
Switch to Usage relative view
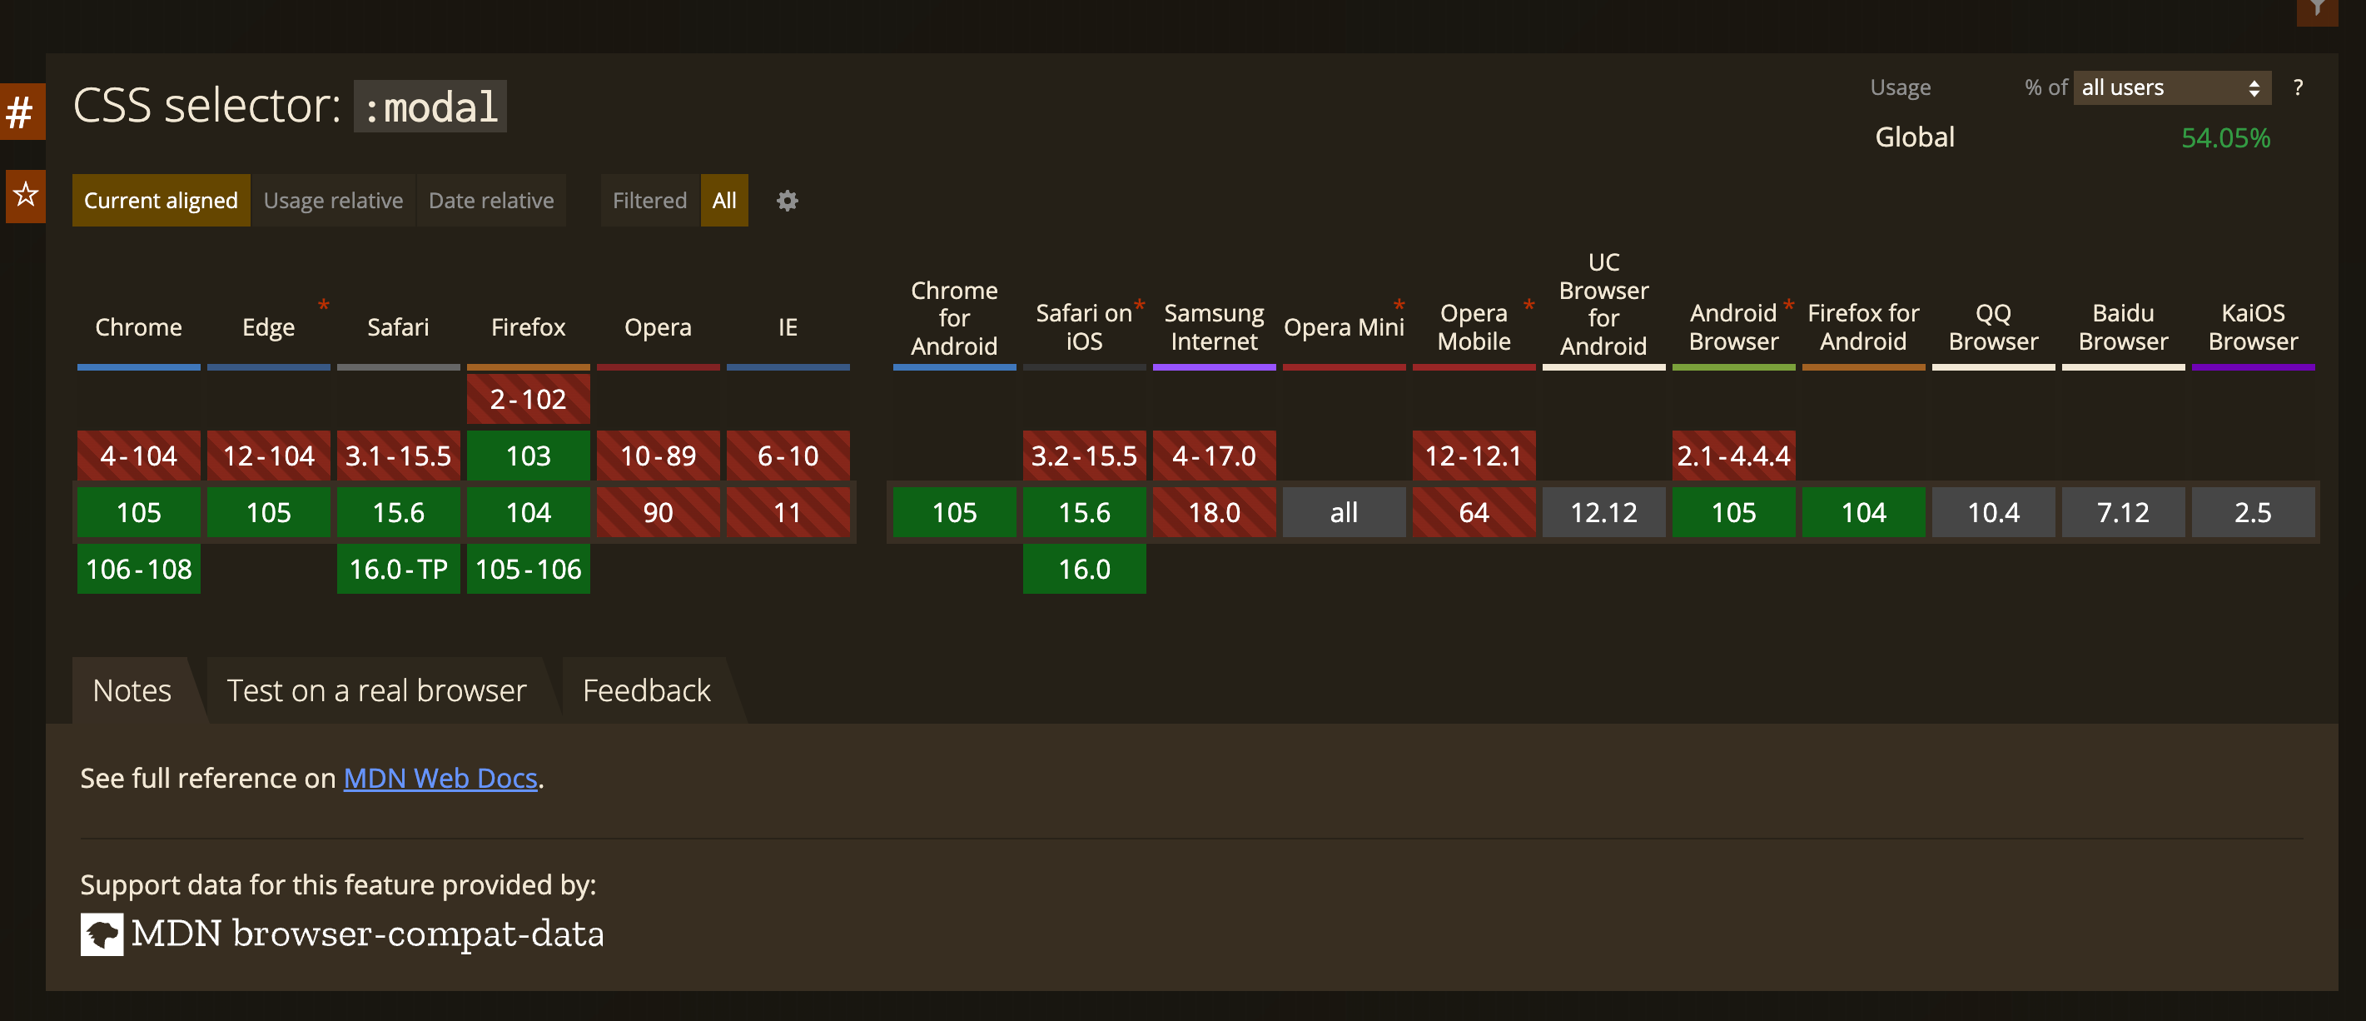coord(332,201)
